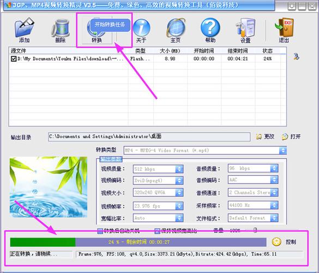Start conversion with the 转换 button
This screenshot has height=273, width=319.
pyautogui.click(x=97, y=31)
